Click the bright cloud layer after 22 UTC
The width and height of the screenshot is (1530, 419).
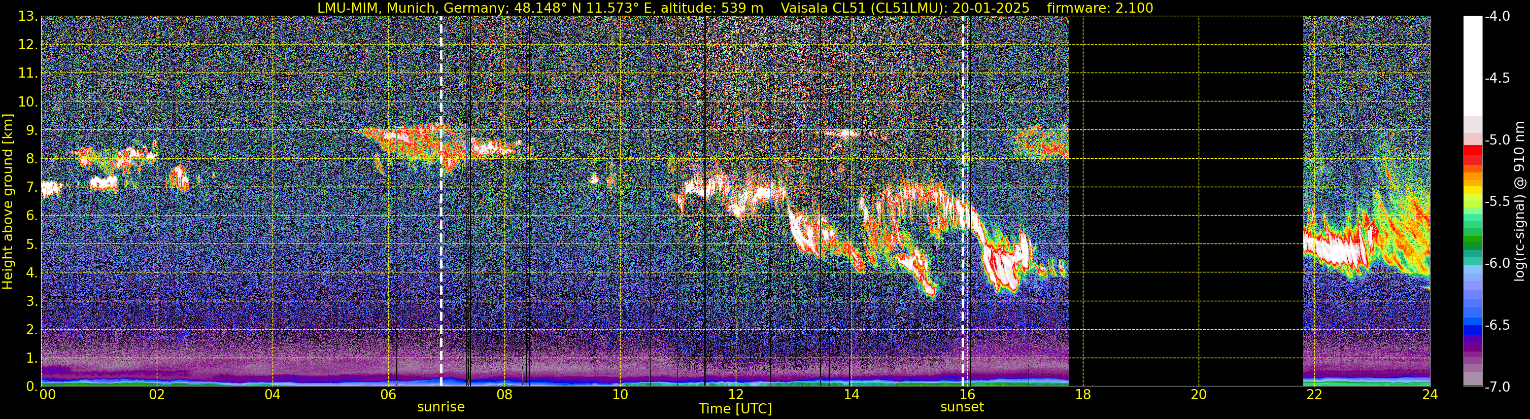[1339, 249]
